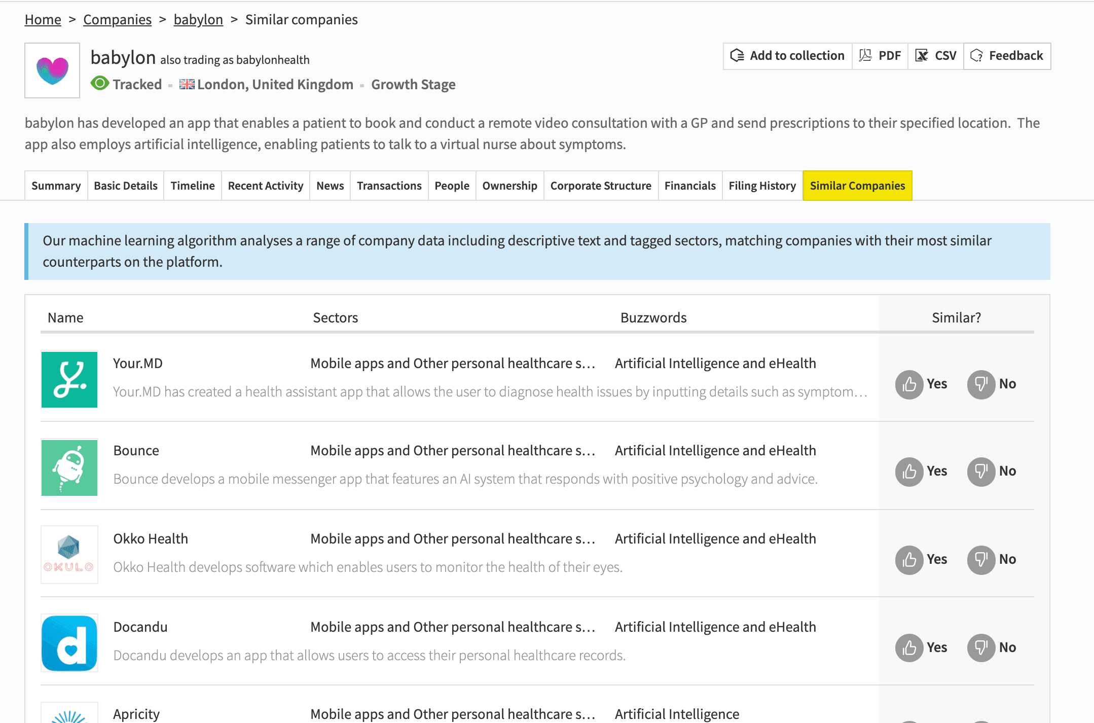Open the Bounce company name
Screen dimensions: 1094x723
136,450
